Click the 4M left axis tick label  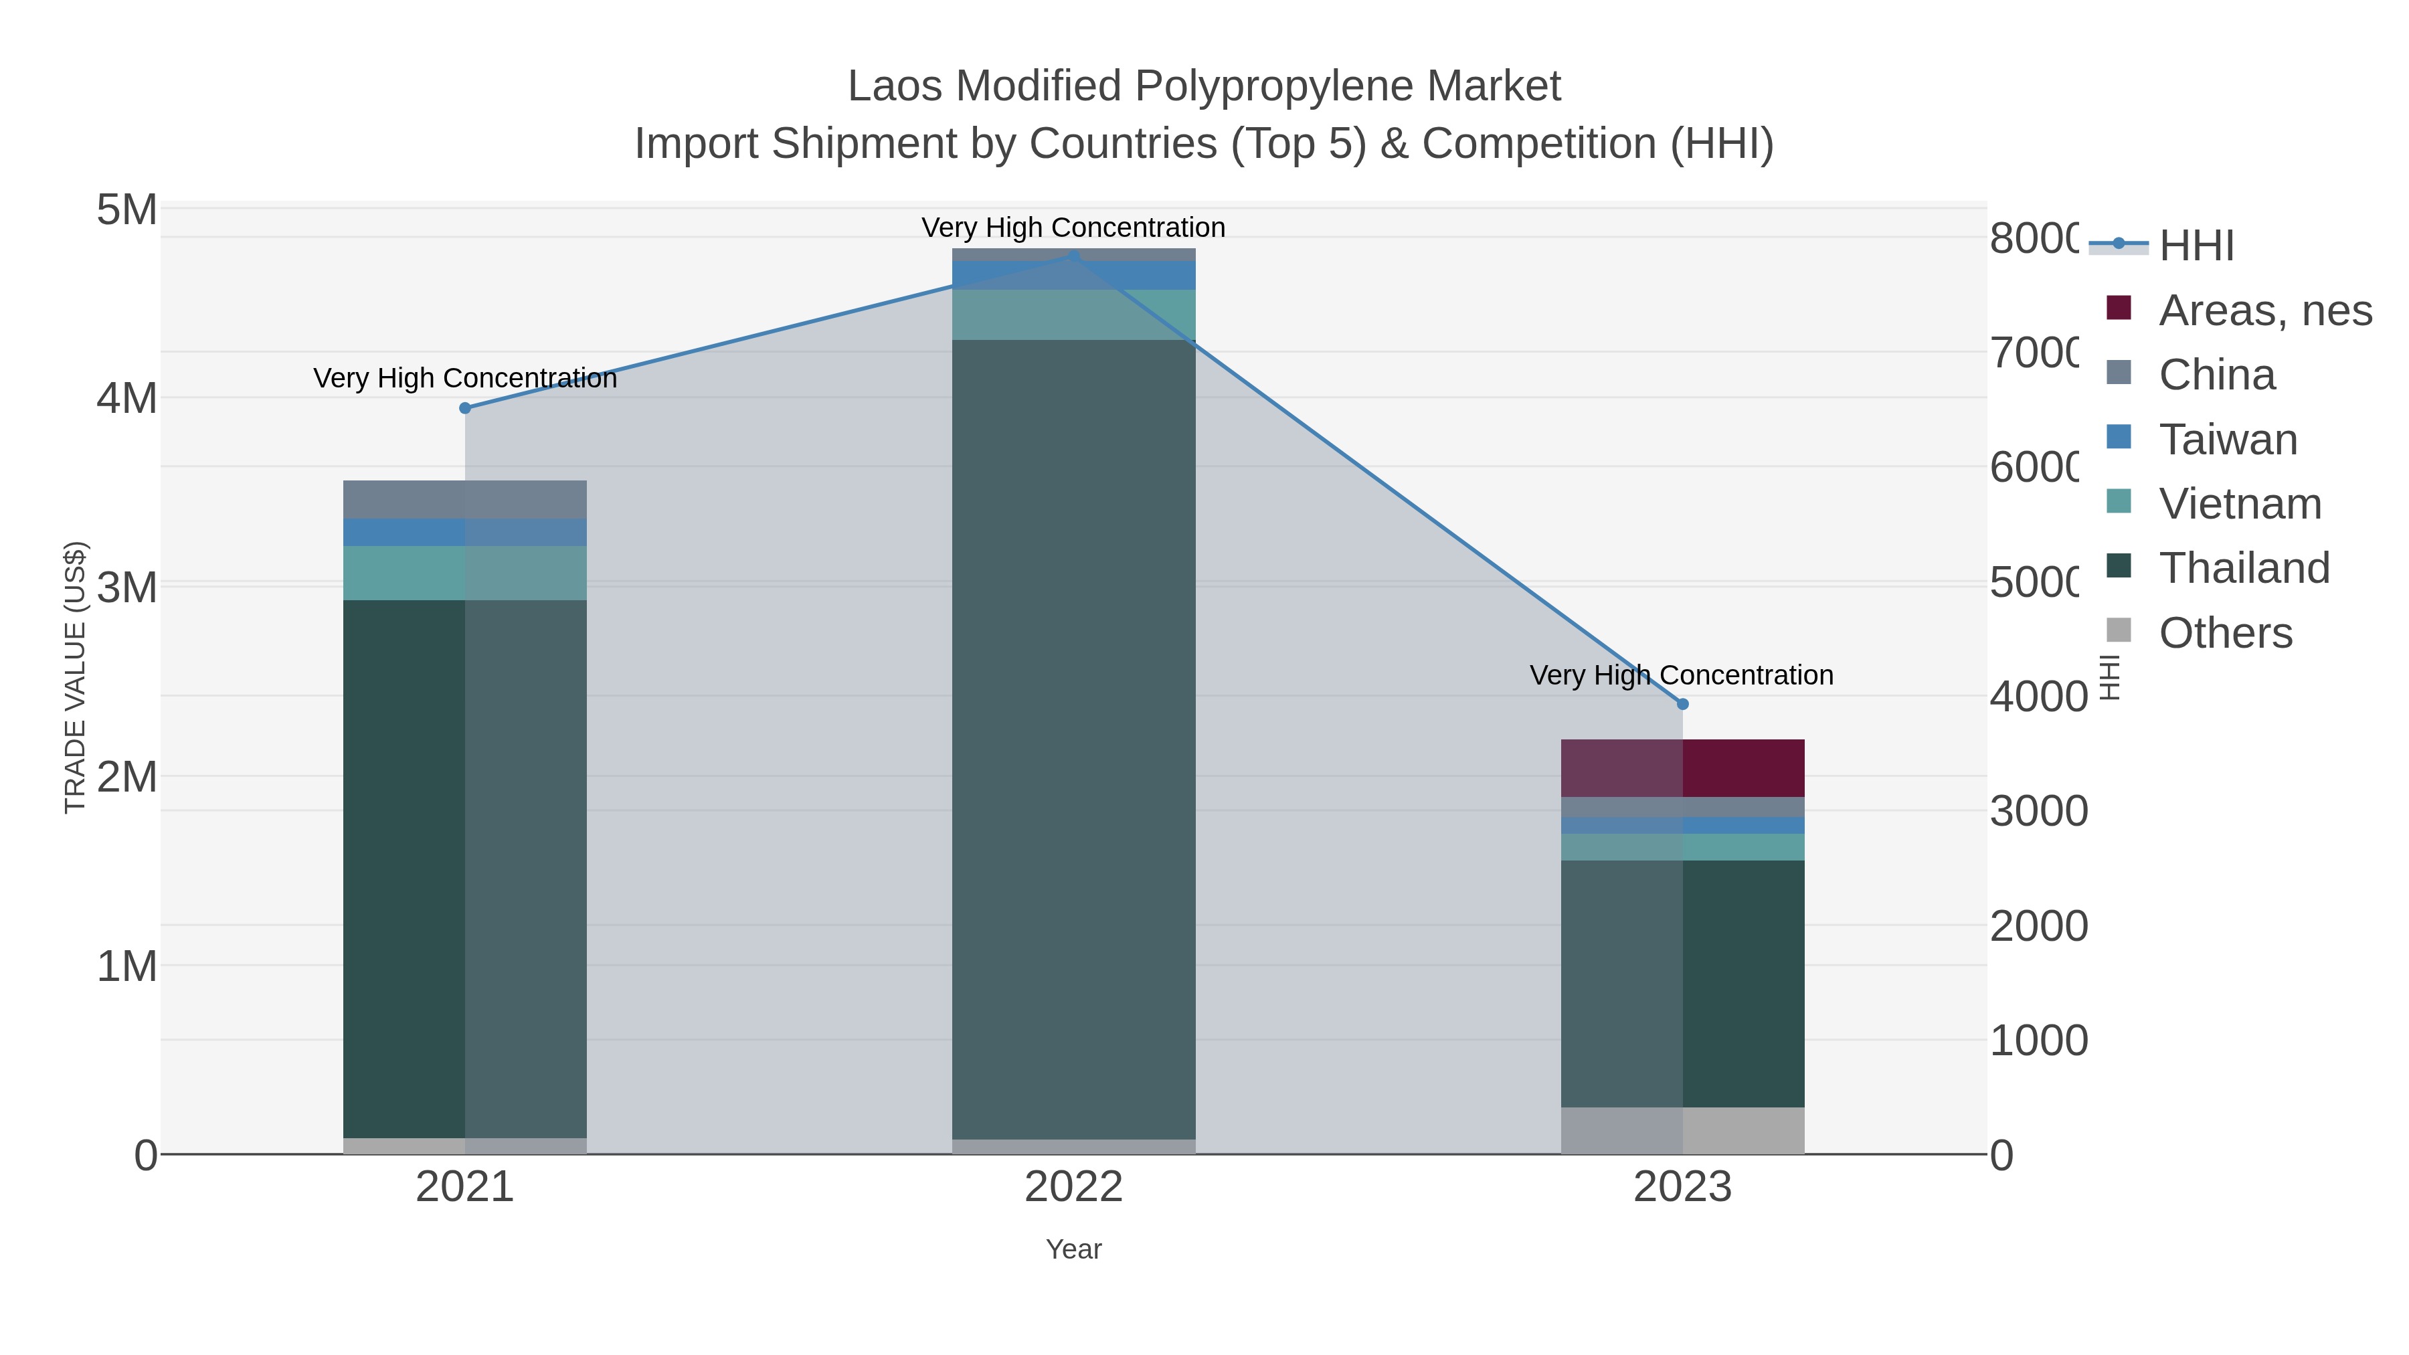tap(127, 398)
